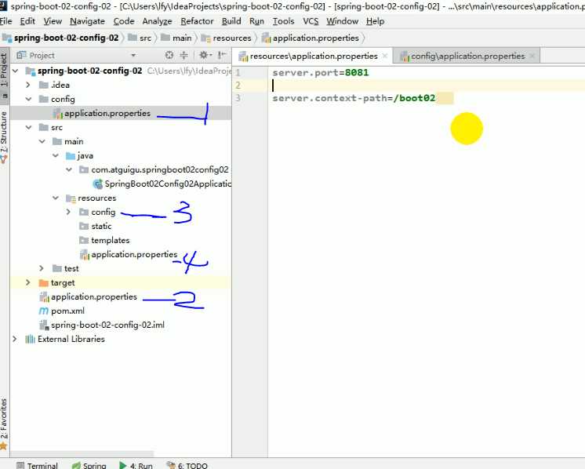Select SpringBoot02Config02Application class file

(x=162, y=184)
